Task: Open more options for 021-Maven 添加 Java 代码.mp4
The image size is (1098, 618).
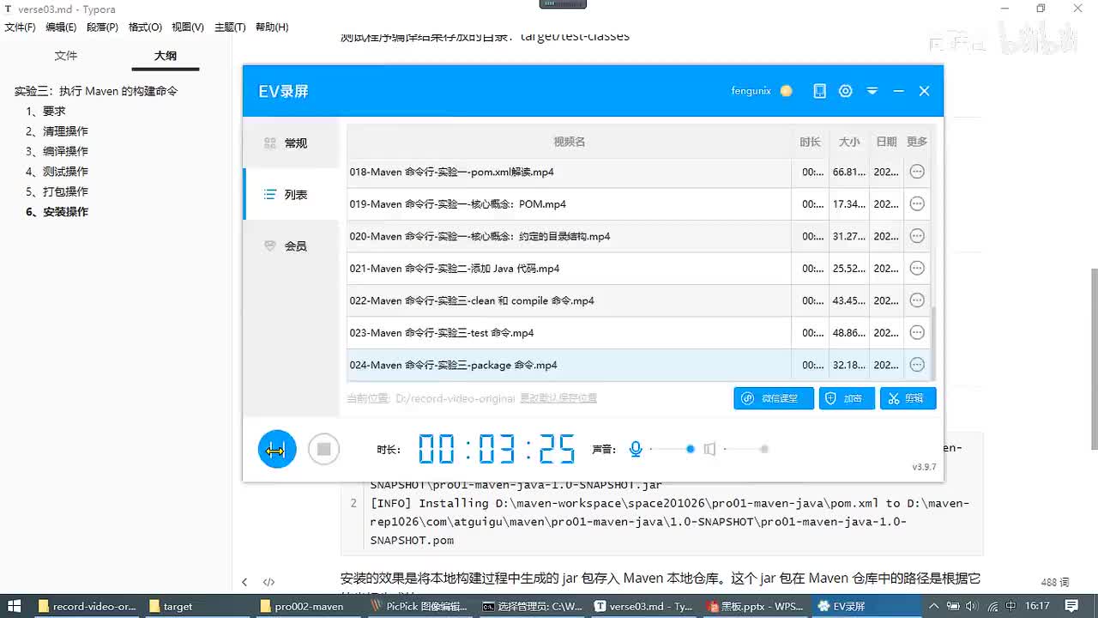Action: pos(917,269)
